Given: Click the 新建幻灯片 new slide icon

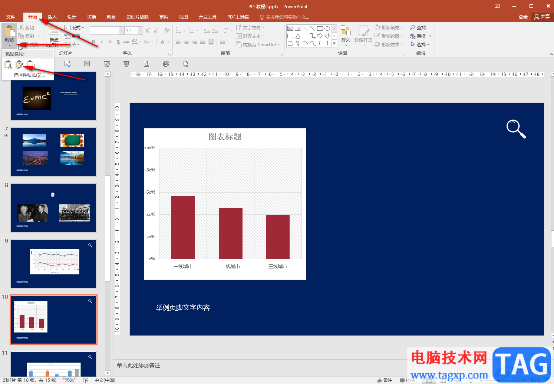Looking at the screenshot, I should coord(54,31).
